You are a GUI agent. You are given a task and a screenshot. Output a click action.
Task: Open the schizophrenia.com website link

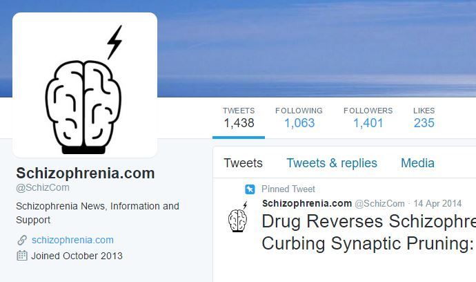72,240
